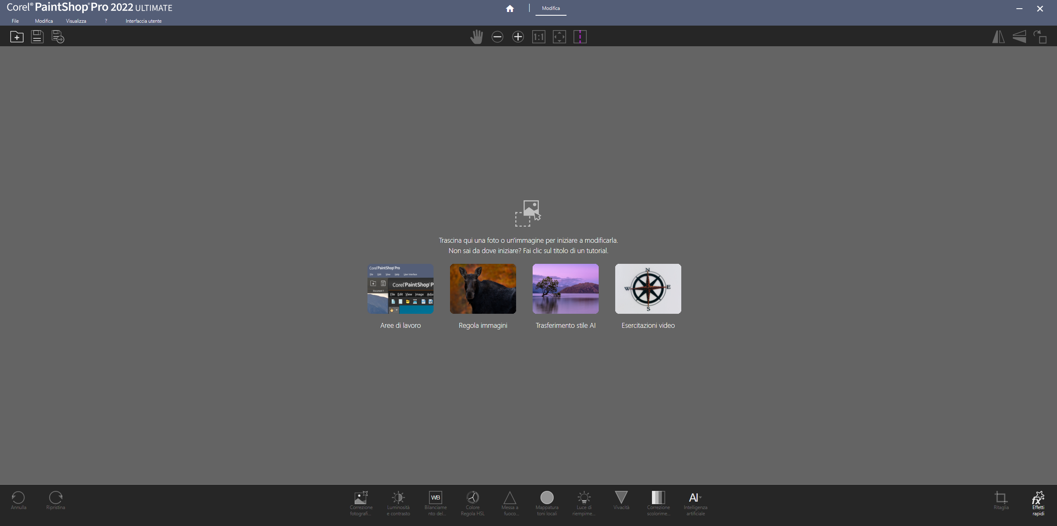Click the Save icon in toolbar
This screenshot has width=1057, height=526.
[x=37, y=37]
